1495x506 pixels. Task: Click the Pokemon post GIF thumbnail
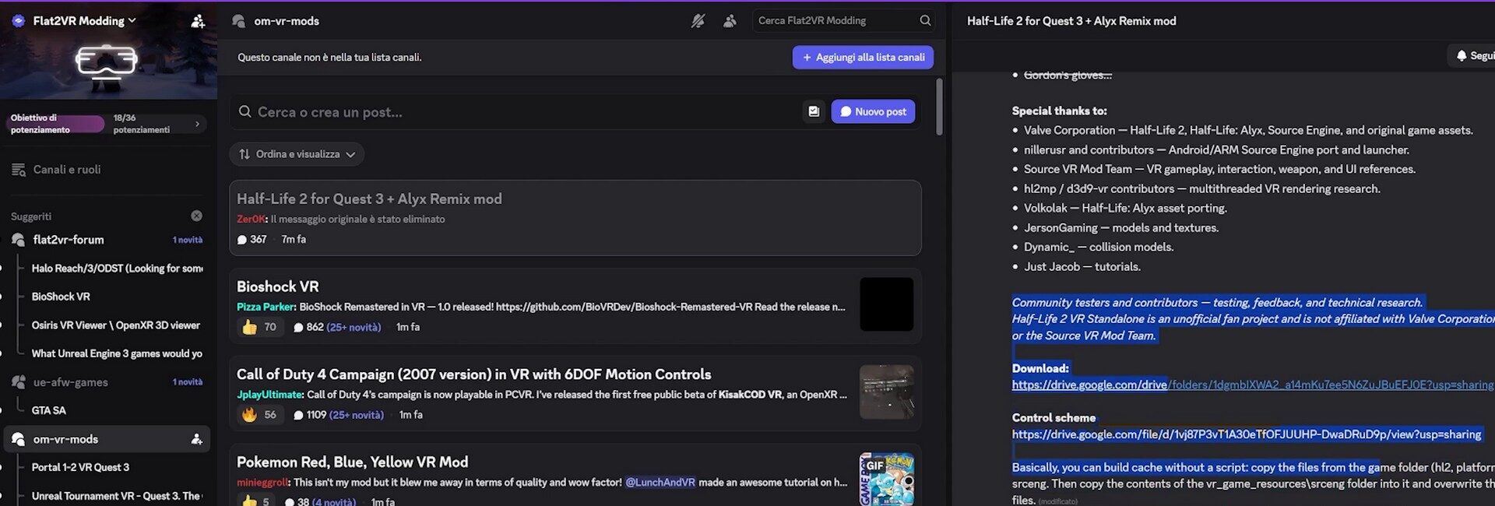[x=886, y=480]
